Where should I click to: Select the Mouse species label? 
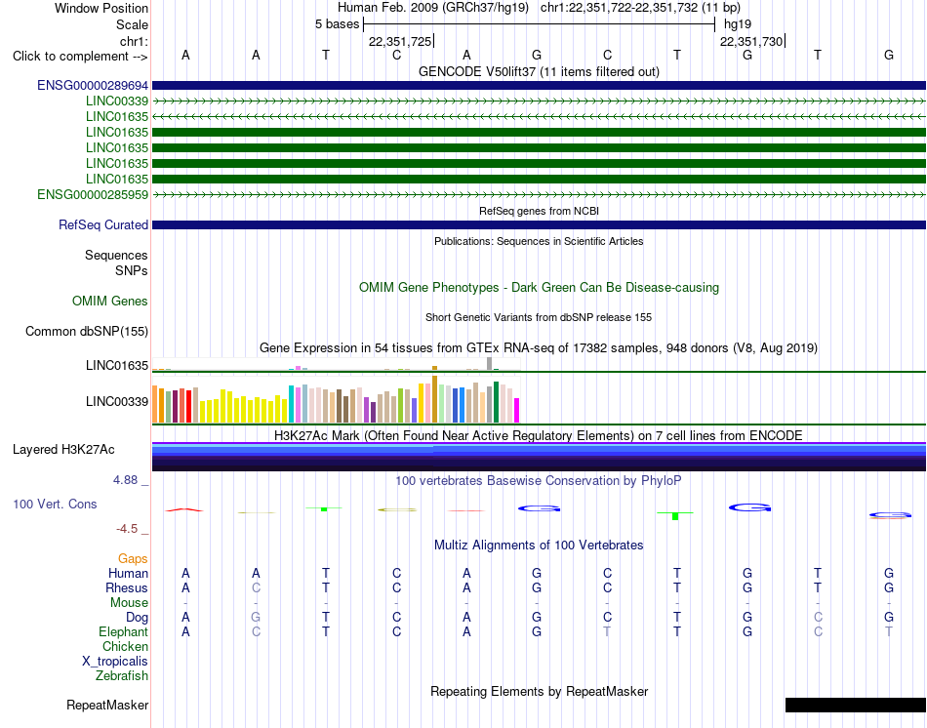(x=129, y=603)
